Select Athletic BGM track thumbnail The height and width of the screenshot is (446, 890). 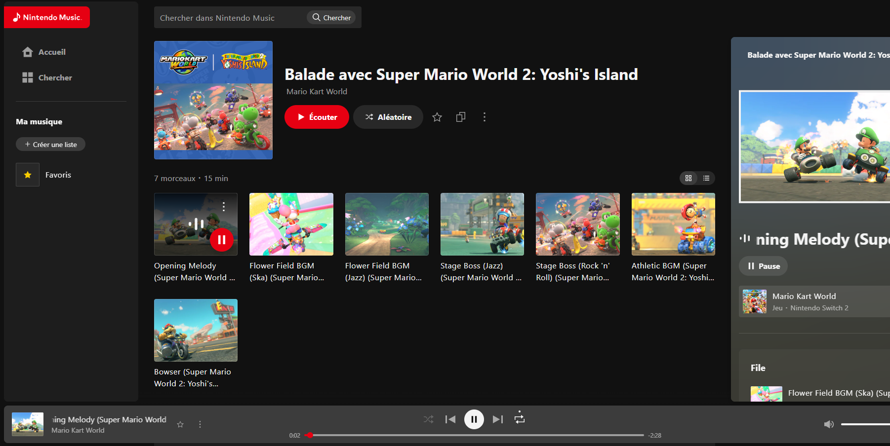click(x=673, y=224)
